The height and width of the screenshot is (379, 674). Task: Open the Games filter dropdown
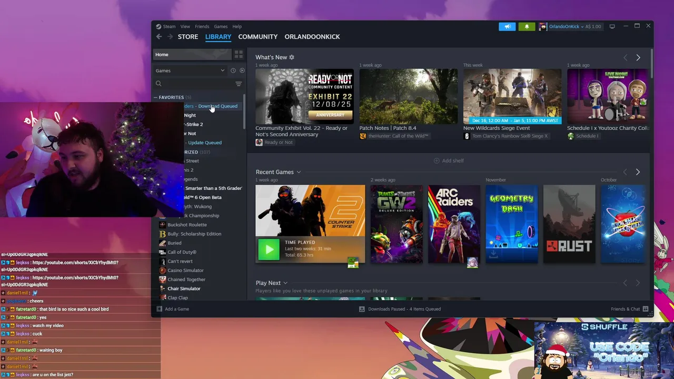pyautogui.click(x=190, y=71)
